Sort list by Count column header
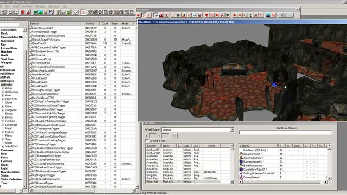The height and width of the screenshot is (195, 347). [x=105, y=23]
